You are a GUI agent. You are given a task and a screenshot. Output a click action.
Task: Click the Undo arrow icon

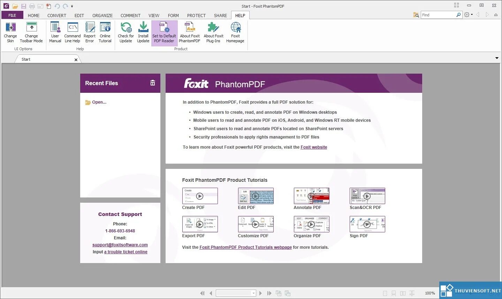(x=57, y=6)
